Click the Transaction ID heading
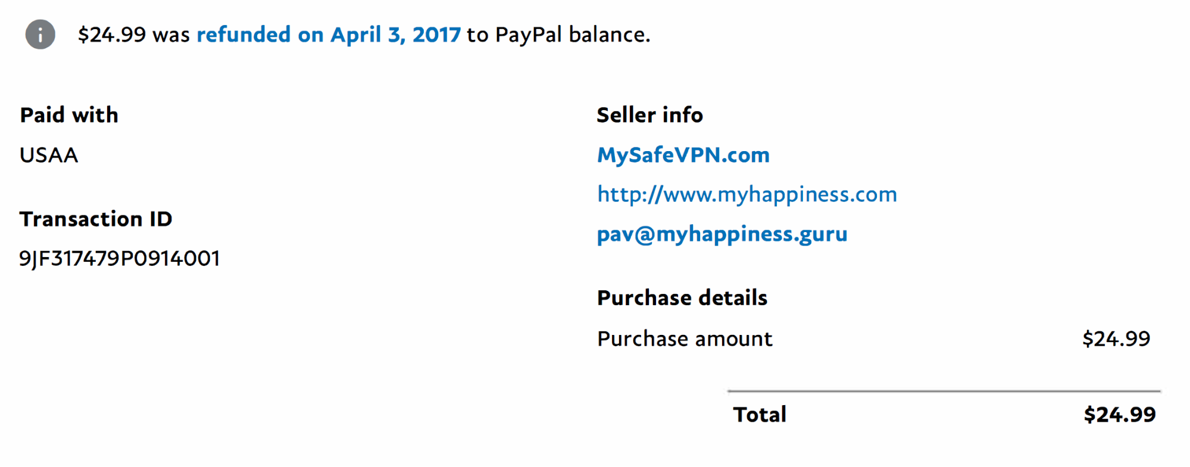Viewport: 1190px width, 467px height. [x=96, y=219]
